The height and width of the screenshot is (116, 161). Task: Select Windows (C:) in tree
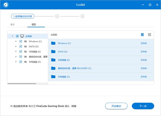coord(35,41)
